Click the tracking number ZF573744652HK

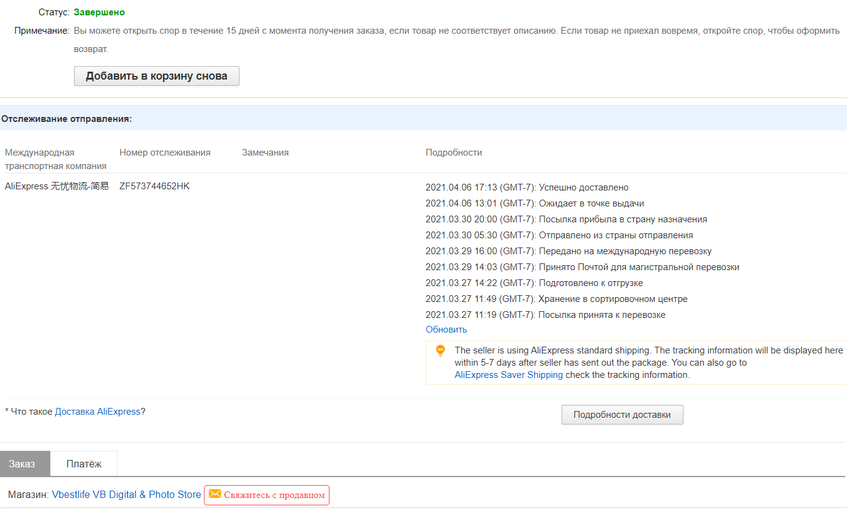[x=154, y=186]
